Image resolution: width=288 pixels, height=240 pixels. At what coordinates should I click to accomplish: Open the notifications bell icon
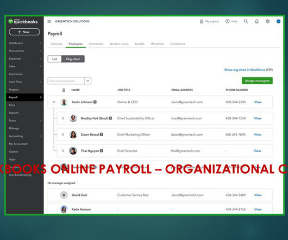tap(257, 22)
